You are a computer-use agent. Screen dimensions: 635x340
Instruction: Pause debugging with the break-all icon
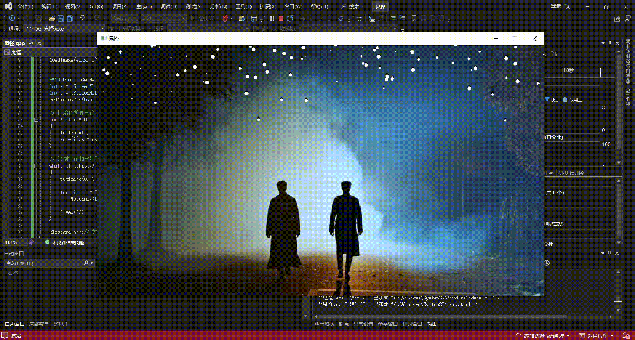click(272, 18)
